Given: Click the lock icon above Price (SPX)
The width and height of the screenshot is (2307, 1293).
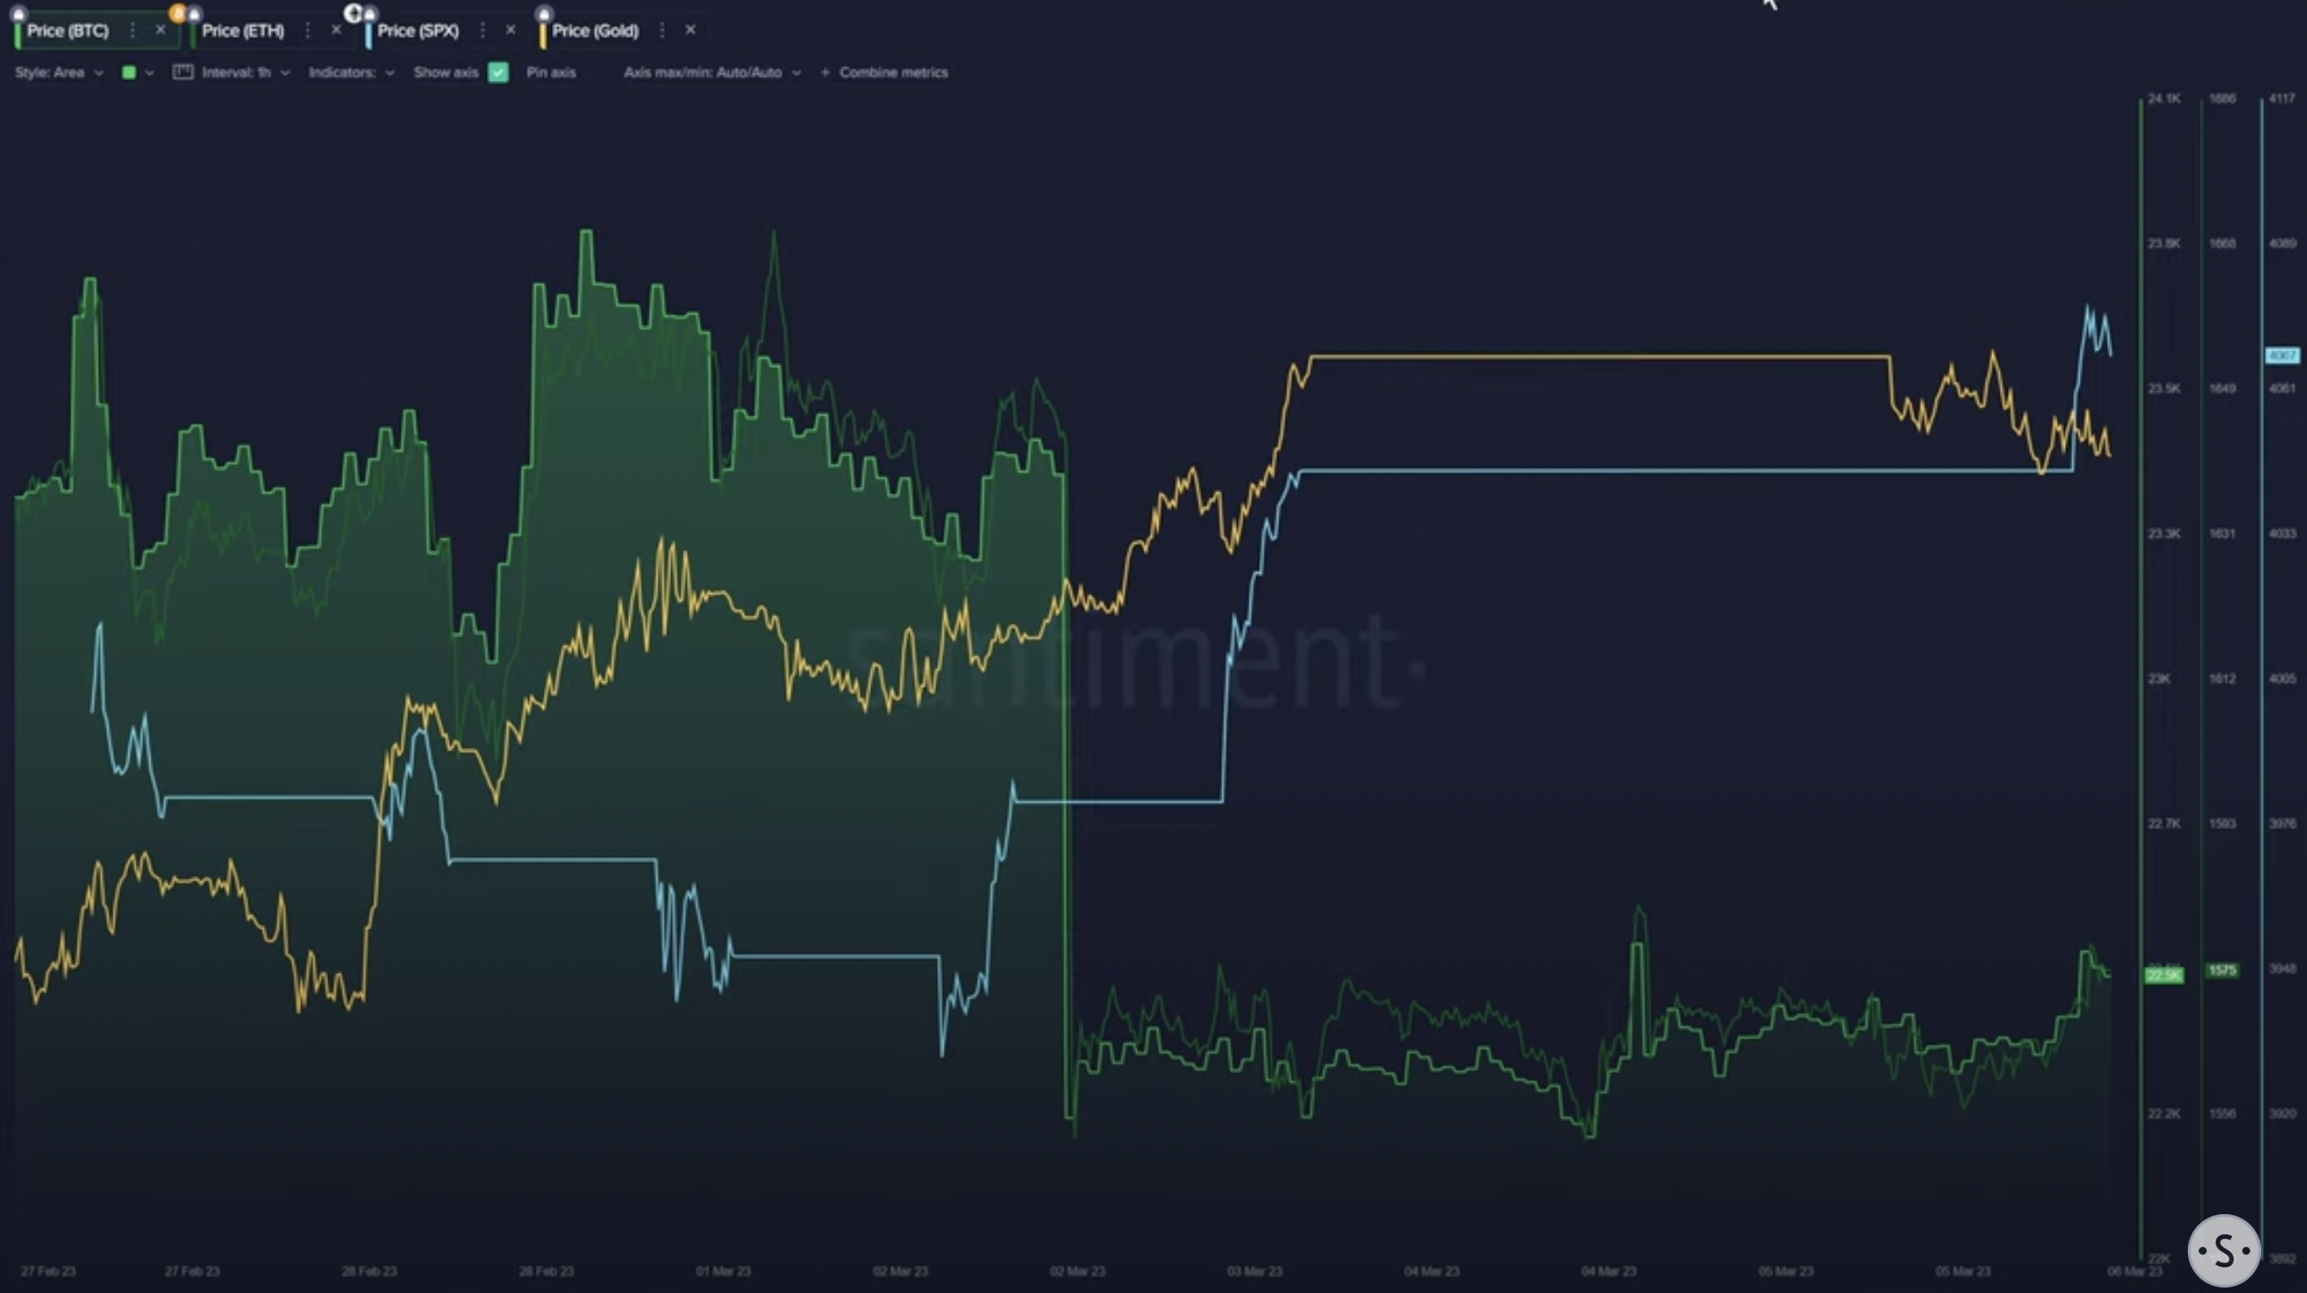Looking at the screenshot, I should pyautogui.click(x=370, y=14).
